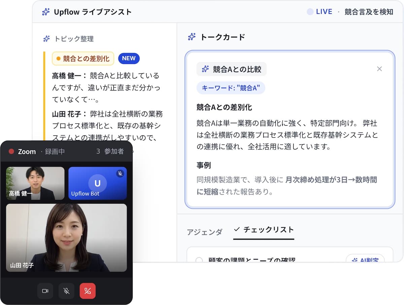This screenshot has width=404, height=305.
Task: Close the 競合Aとの比較 talk card
Action: 379,69
